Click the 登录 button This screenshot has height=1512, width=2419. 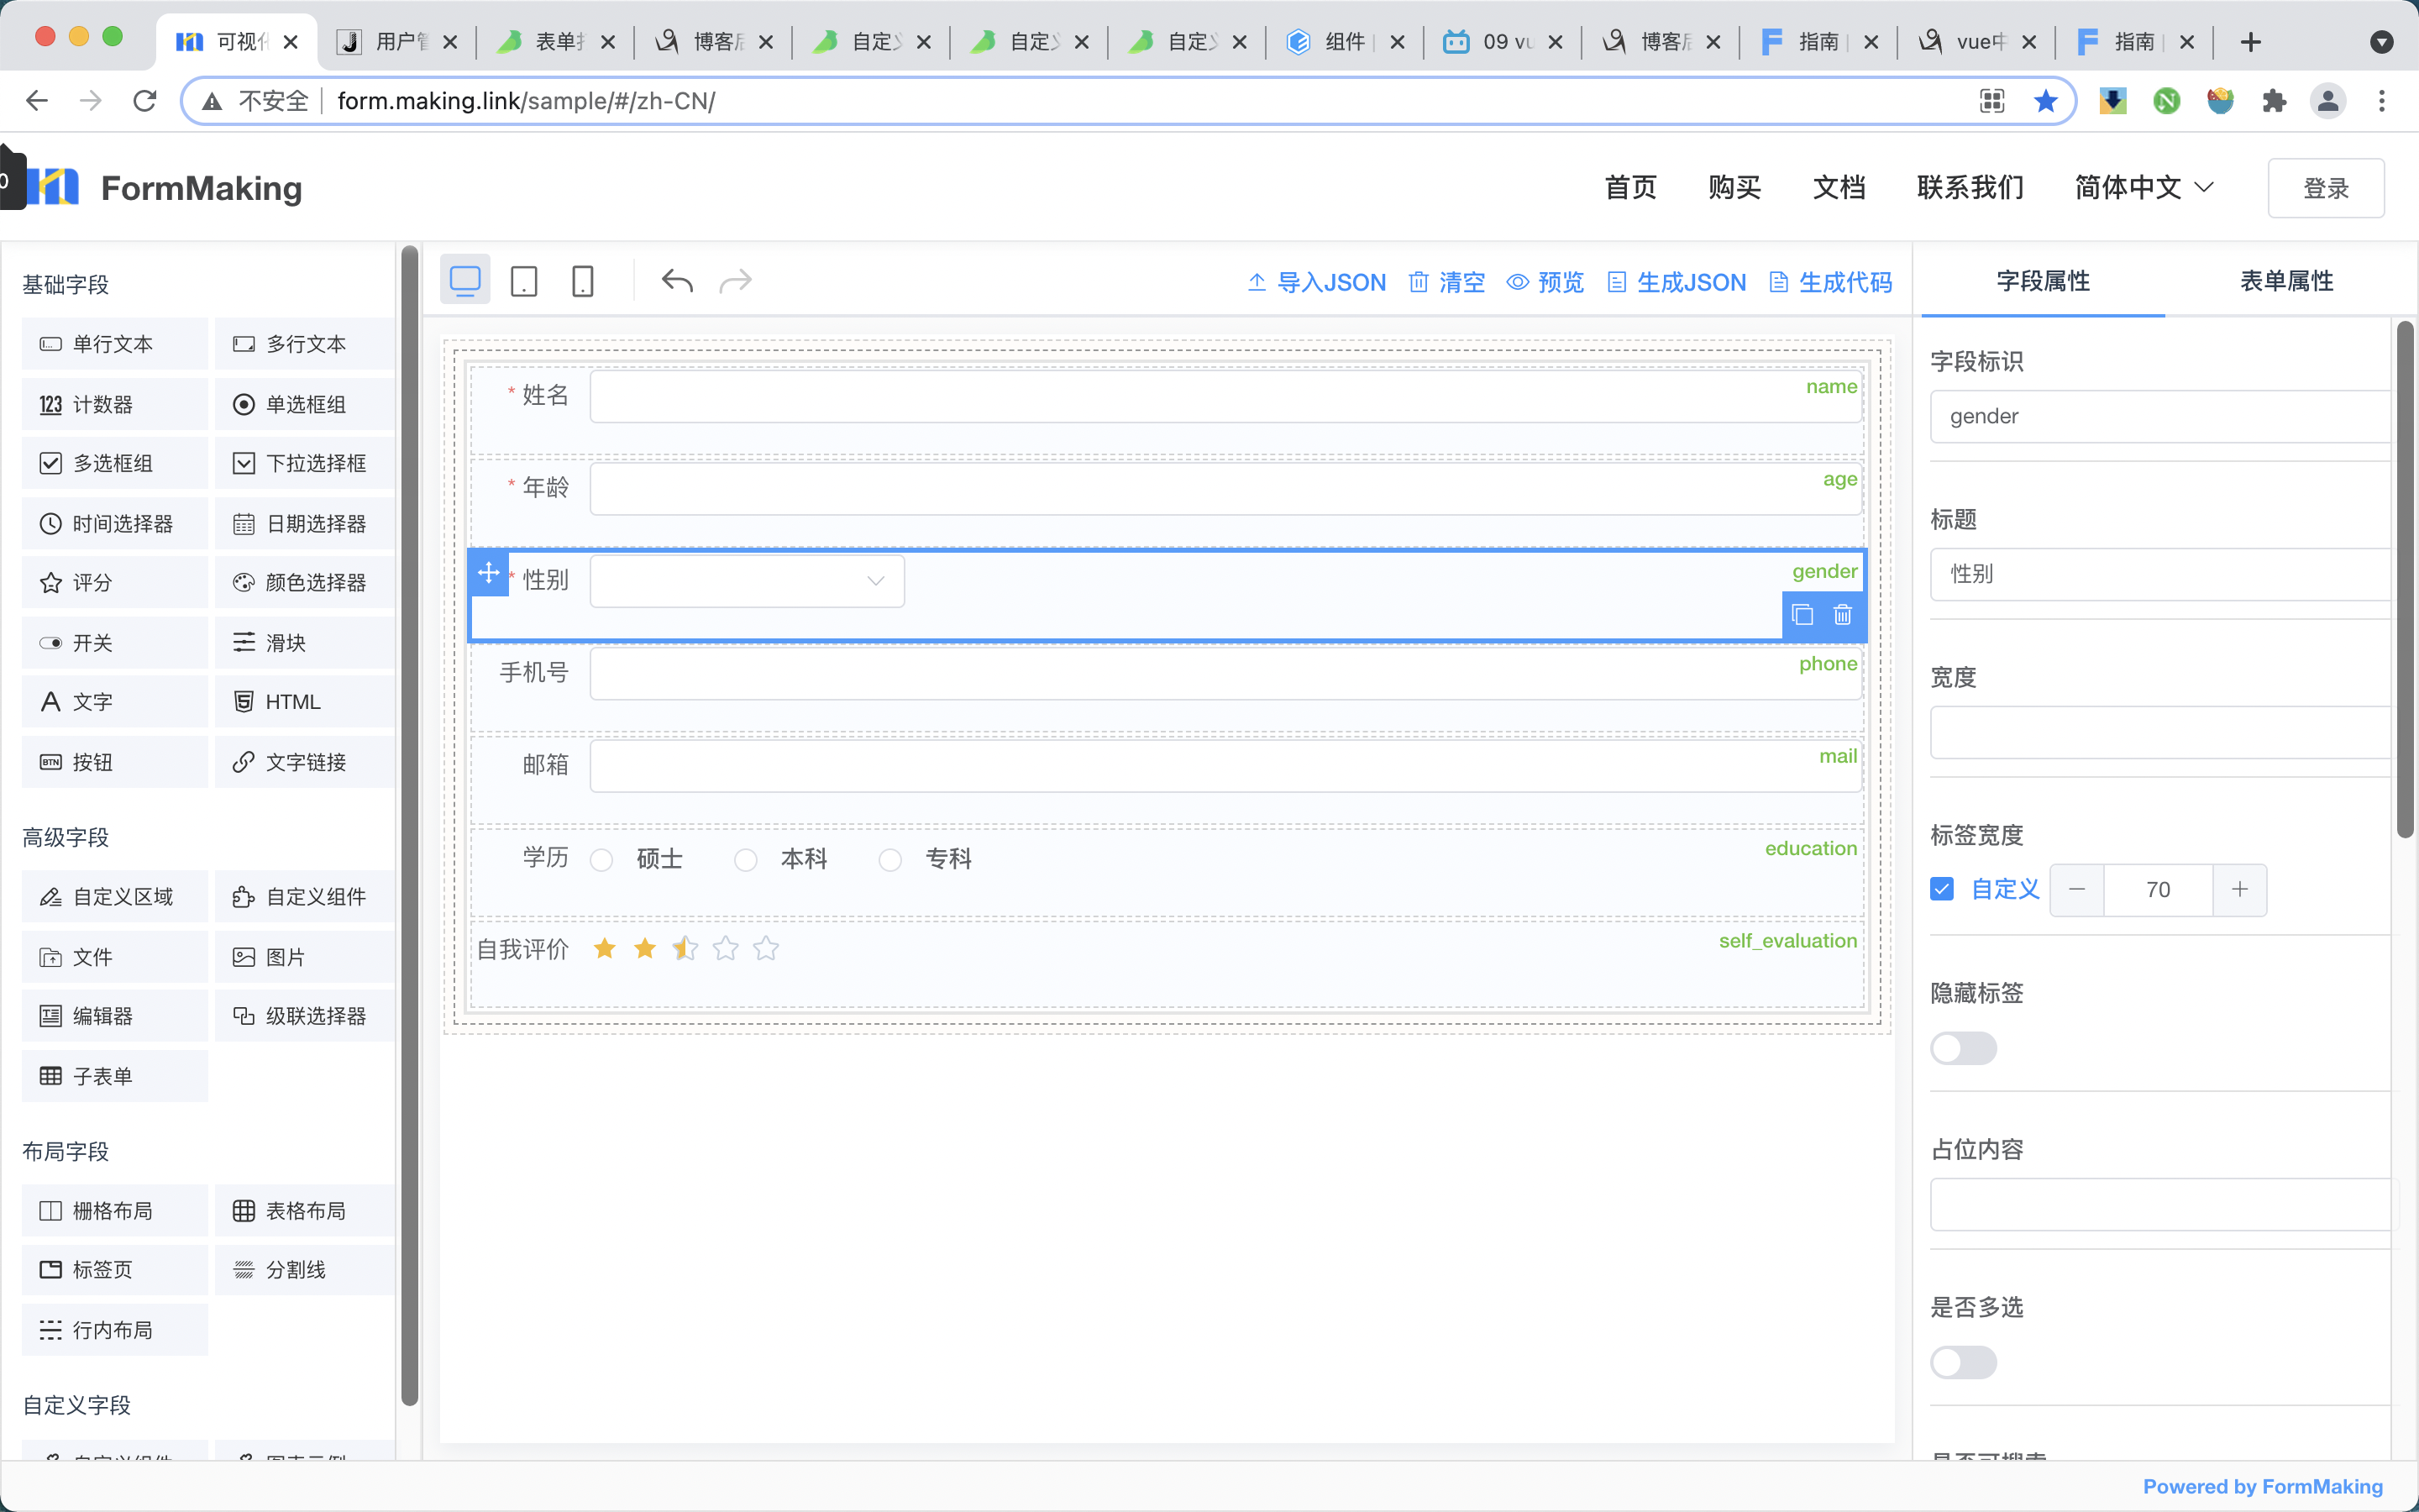click(2325, 188)
